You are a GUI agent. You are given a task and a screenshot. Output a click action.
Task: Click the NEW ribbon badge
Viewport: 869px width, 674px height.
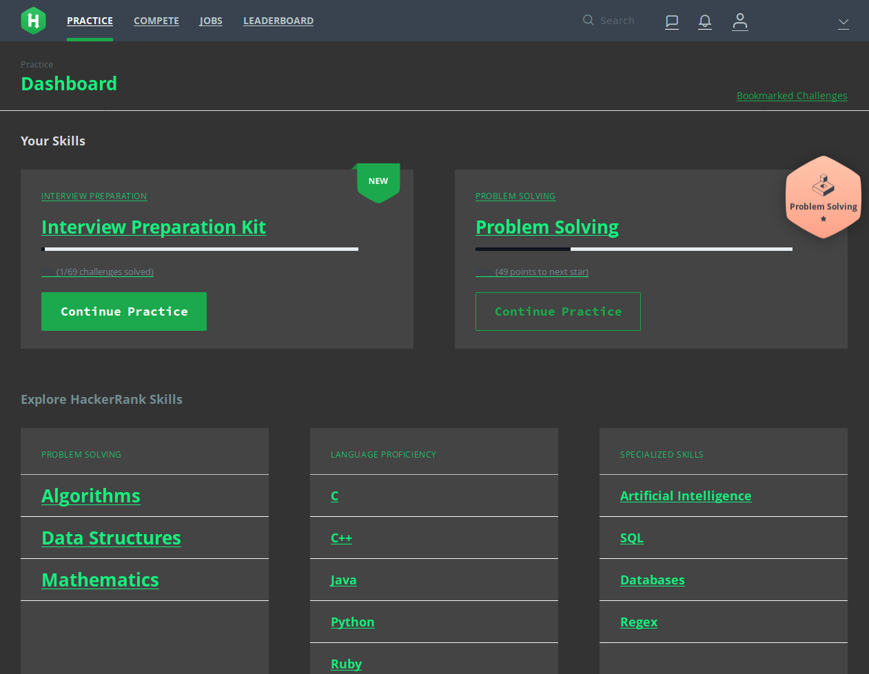coord(378,183)
